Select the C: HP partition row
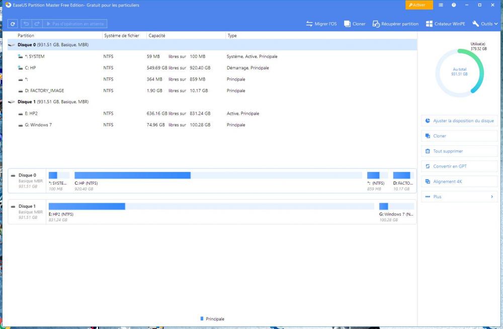The height and width of the screenshot is (329, 503). click(212, 68)
